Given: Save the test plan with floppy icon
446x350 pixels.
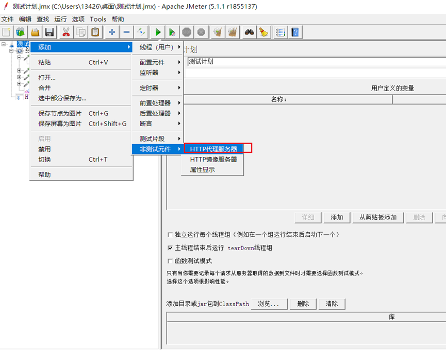Looking at the screenshot, I should point(49,32).
